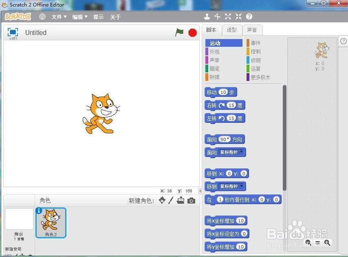Click the Scratch logo
Screen dimensions: 348x257
point(18,17)
